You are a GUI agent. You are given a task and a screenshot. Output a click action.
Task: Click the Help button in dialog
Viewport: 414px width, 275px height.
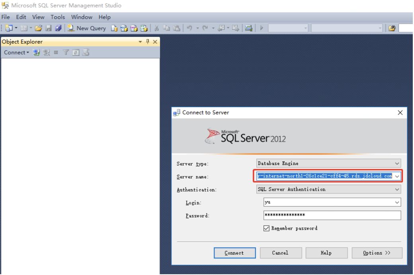click(x=326, y=253)
